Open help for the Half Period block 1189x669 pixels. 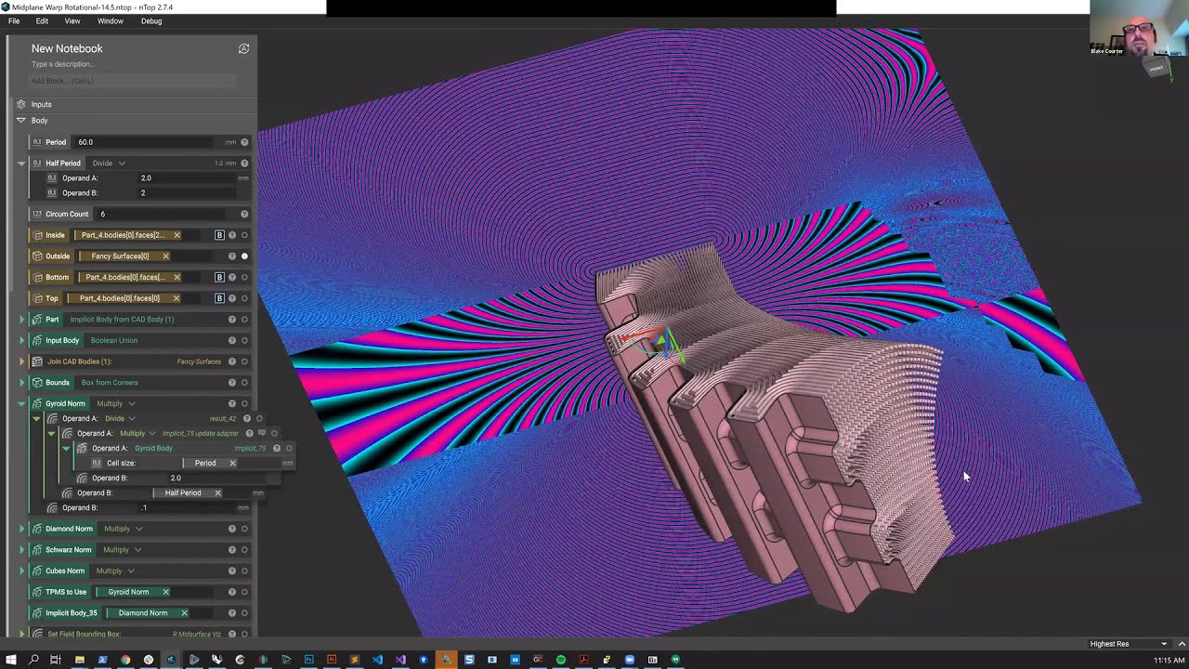[244, 163]
